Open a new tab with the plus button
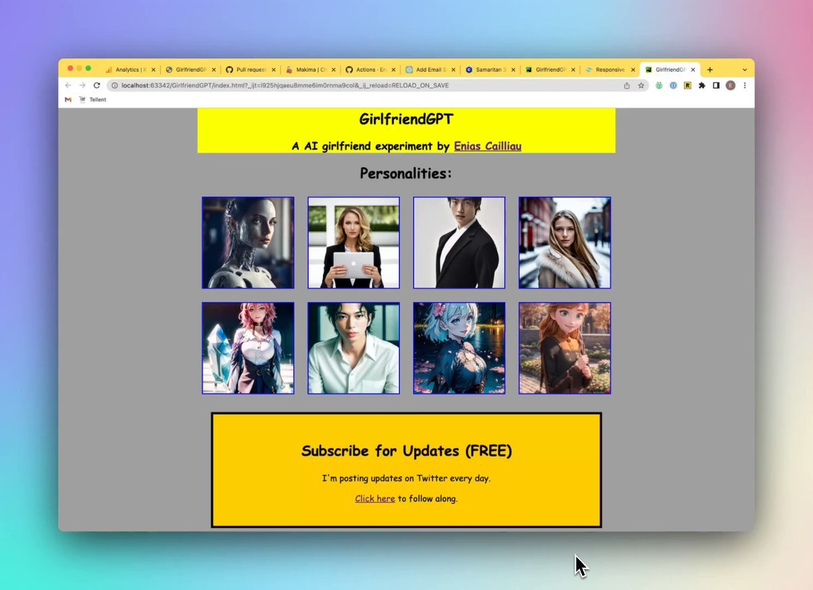This screenshot has height=590, width=813. (709, 69)
